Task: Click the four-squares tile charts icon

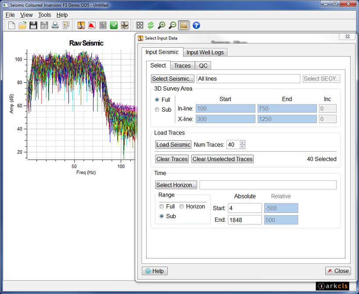Action: coord(140,25)
